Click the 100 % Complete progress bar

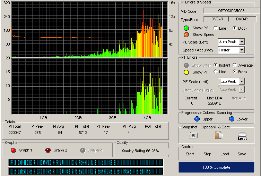[x=216, y=167]
